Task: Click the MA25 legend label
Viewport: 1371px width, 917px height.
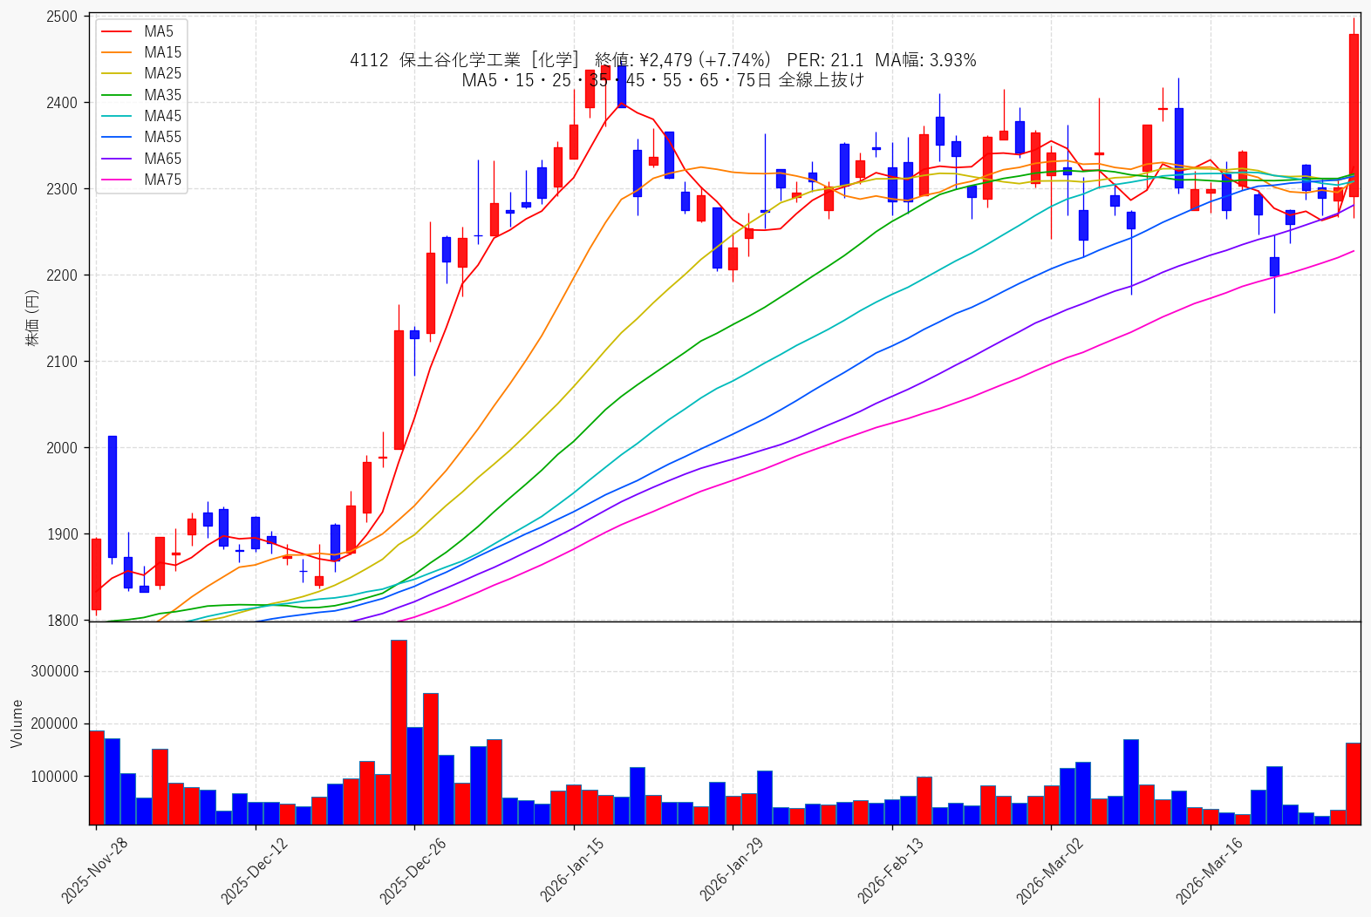Action: [x=163, y=73]
